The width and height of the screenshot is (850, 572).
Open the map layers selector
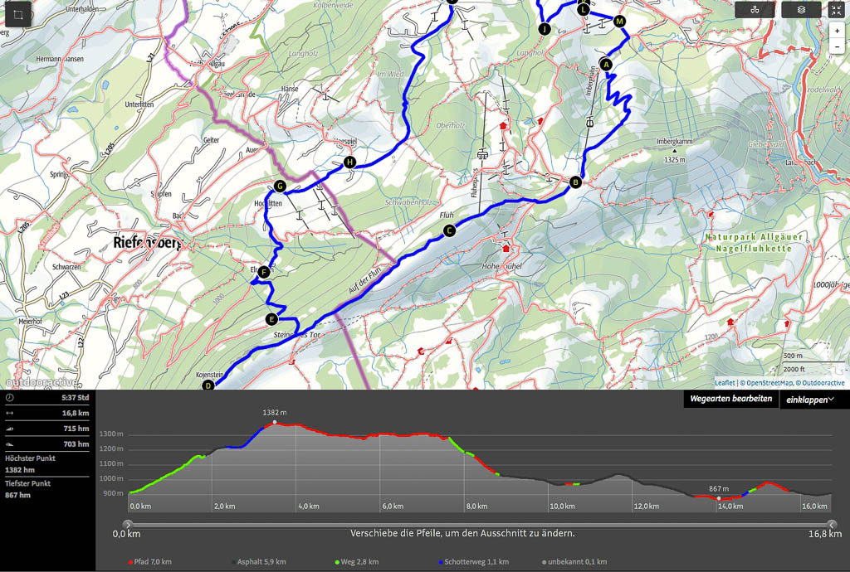coord(801,10)
